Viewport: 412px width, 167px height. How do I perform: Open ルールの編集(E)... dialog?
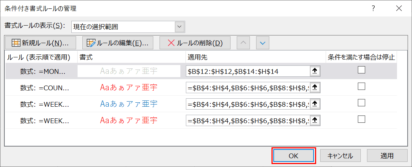pyautogui.click(x=118, y=43)
